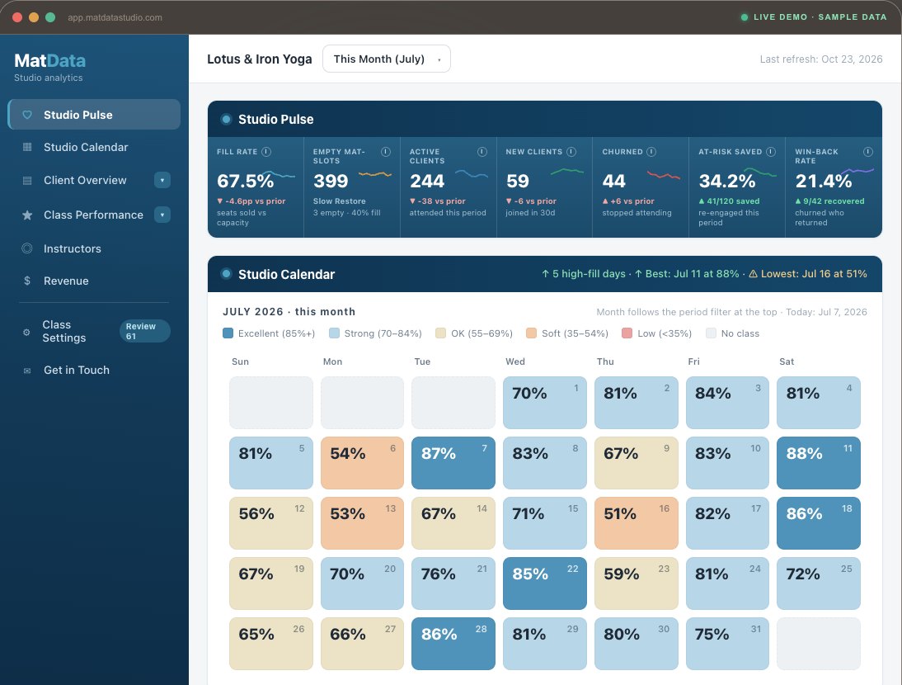Open the Churned info icon
This screenshot has width=902, height=685.
(651, 151)
